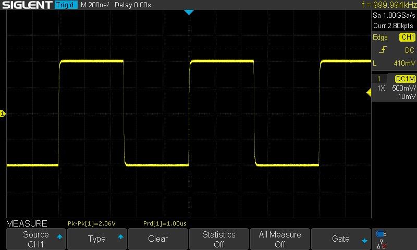
Task: Open the measurement Type selector
Action: pos(97,239)
